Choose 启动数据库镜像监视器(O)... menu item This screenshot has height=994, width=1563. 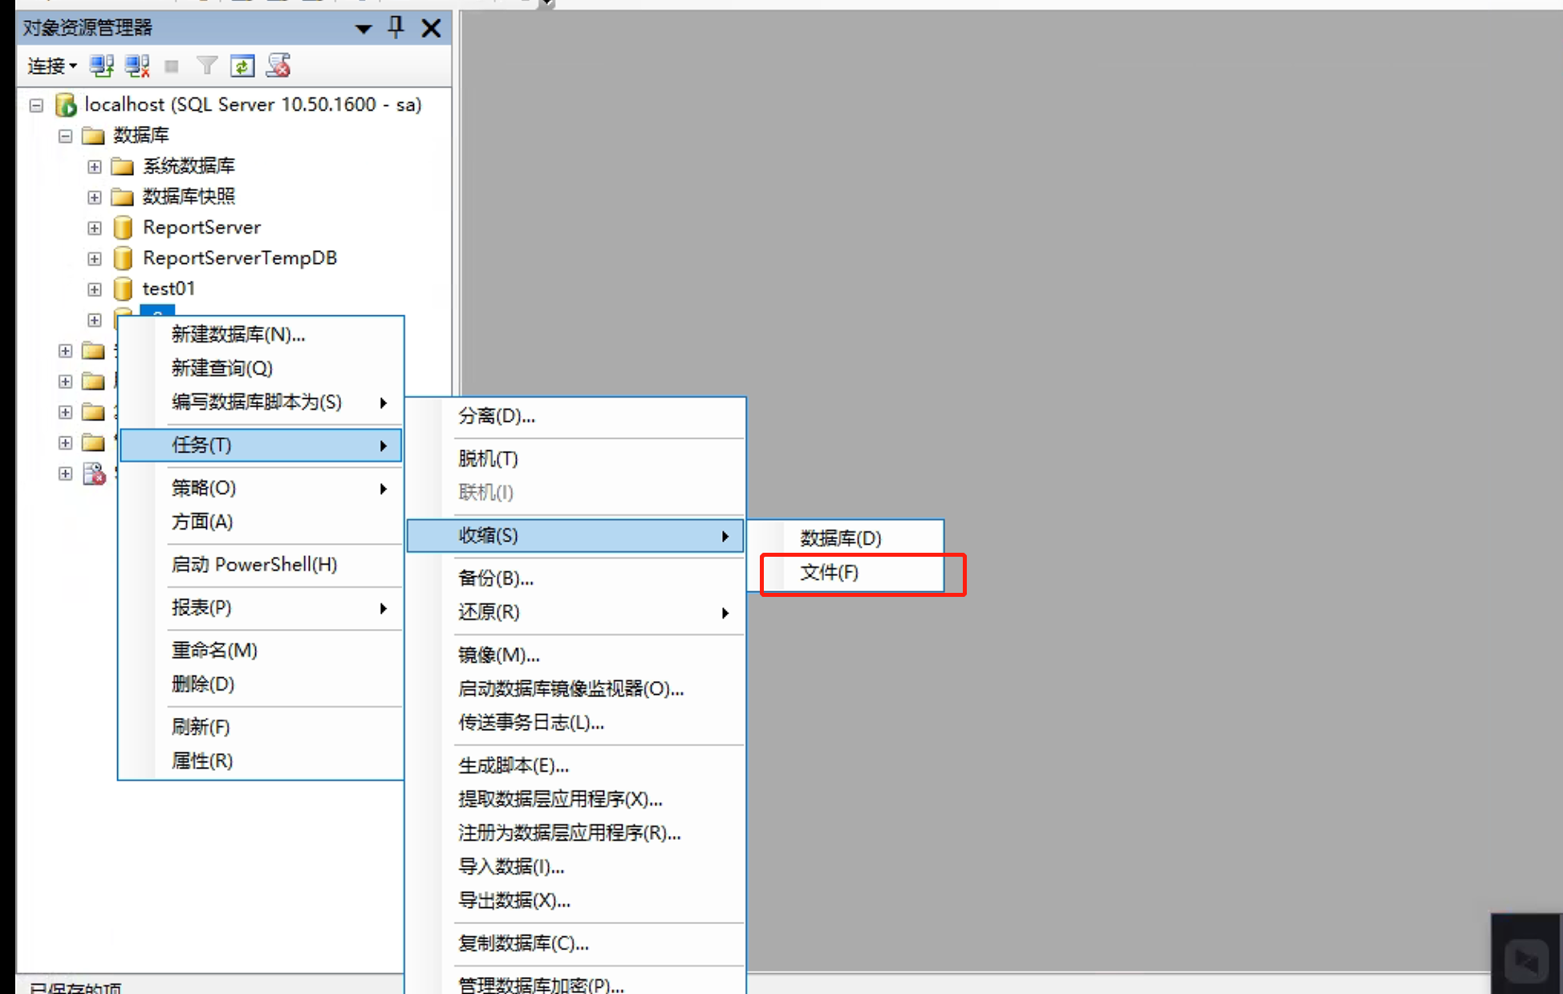[576, 689]
